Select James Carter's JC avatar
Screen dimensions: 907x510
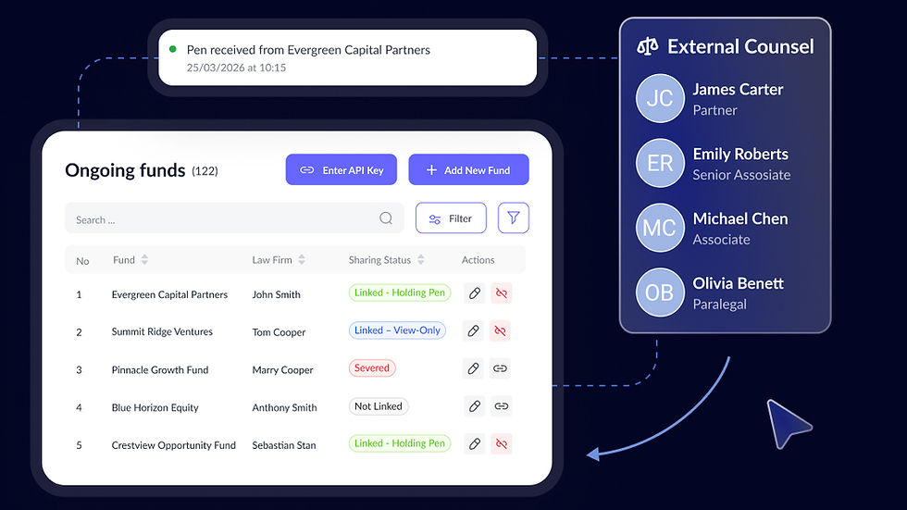point(660,98)
